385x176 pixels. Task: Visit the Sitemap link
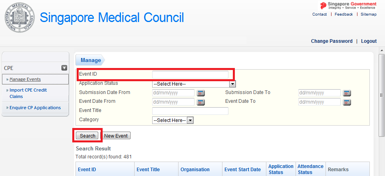click(x=368, y=14)
